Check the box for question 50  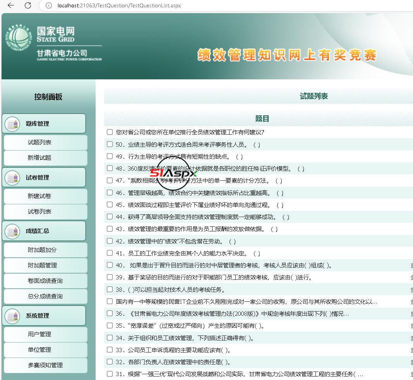[x=110, y=144]
